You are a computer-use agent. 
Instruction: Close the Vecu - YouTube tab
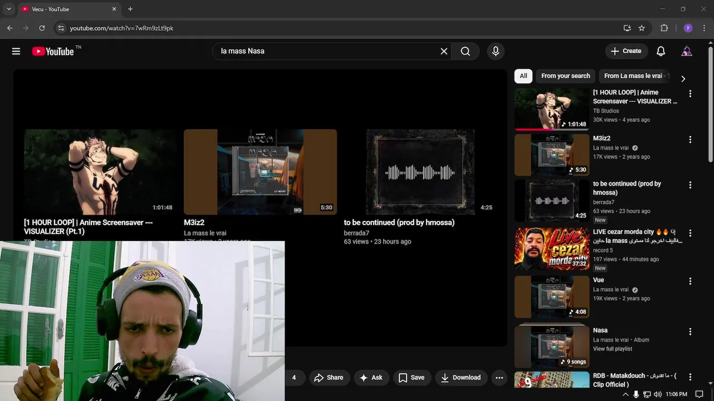click(x=114, y=9)
